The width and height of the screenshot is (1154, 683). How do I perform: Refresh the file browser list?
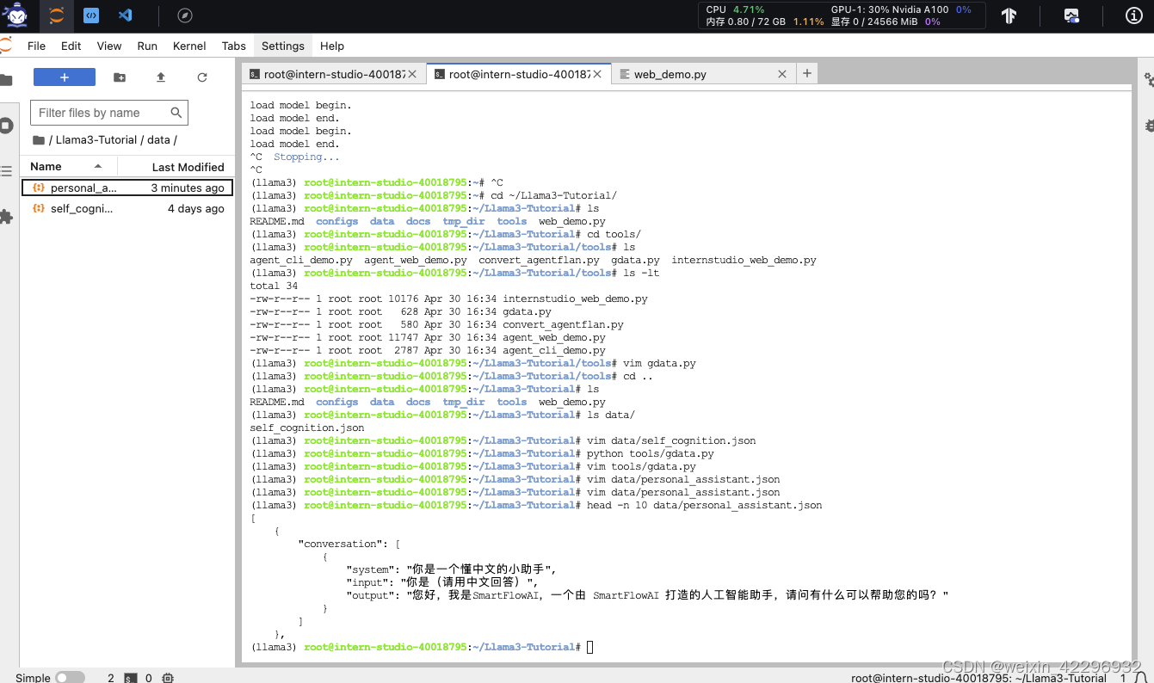201,77
